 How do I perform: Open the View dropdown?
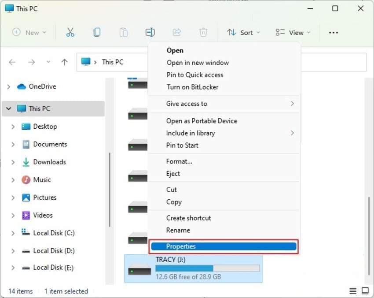(x=293, y=33)
